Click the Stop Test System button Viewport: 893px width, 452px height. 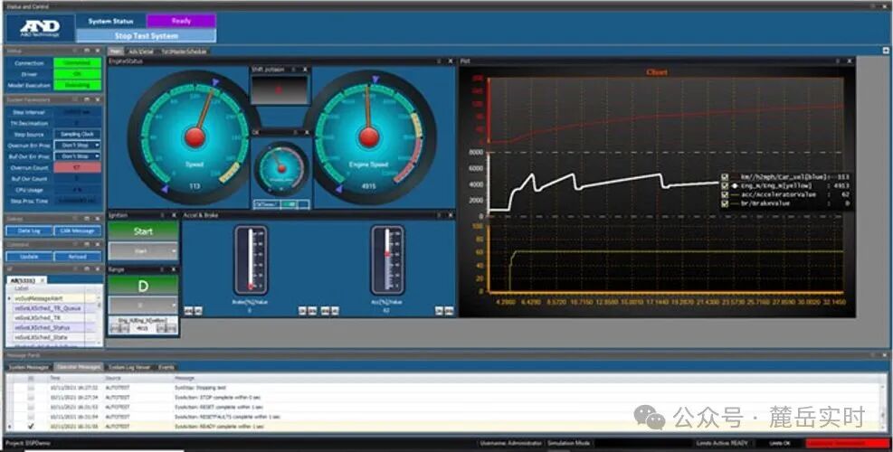pyautogui.click(x=147, y=35)
